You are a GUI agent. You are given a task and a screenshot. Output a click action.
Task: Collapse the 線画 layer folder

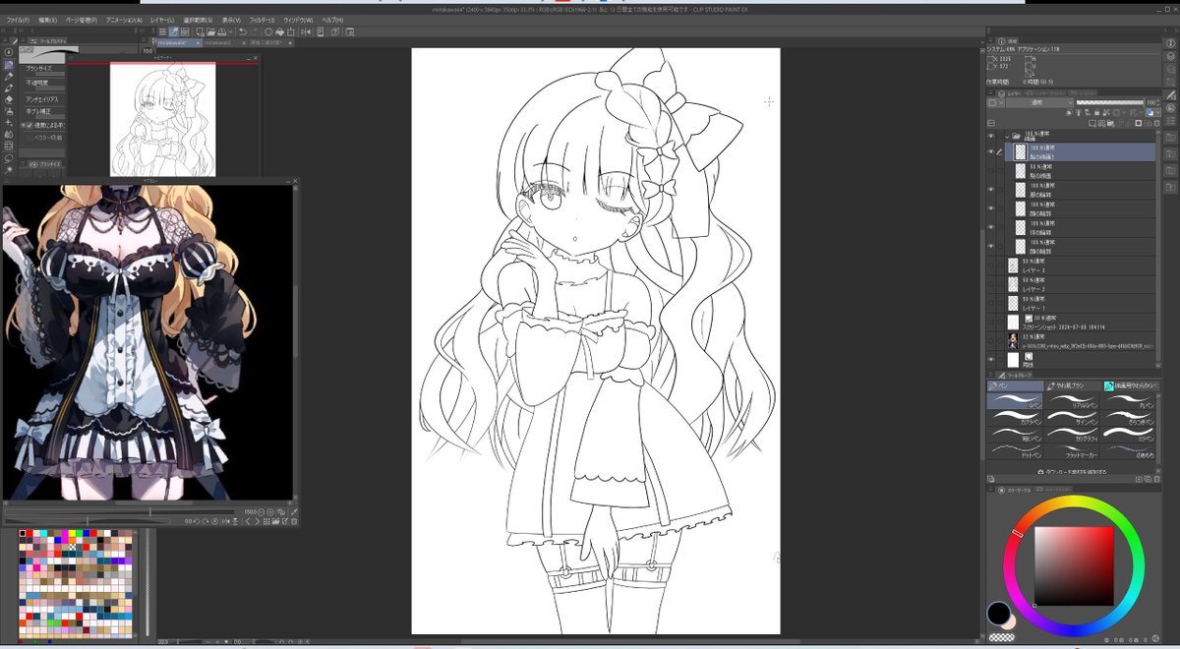click(1007, 137)
